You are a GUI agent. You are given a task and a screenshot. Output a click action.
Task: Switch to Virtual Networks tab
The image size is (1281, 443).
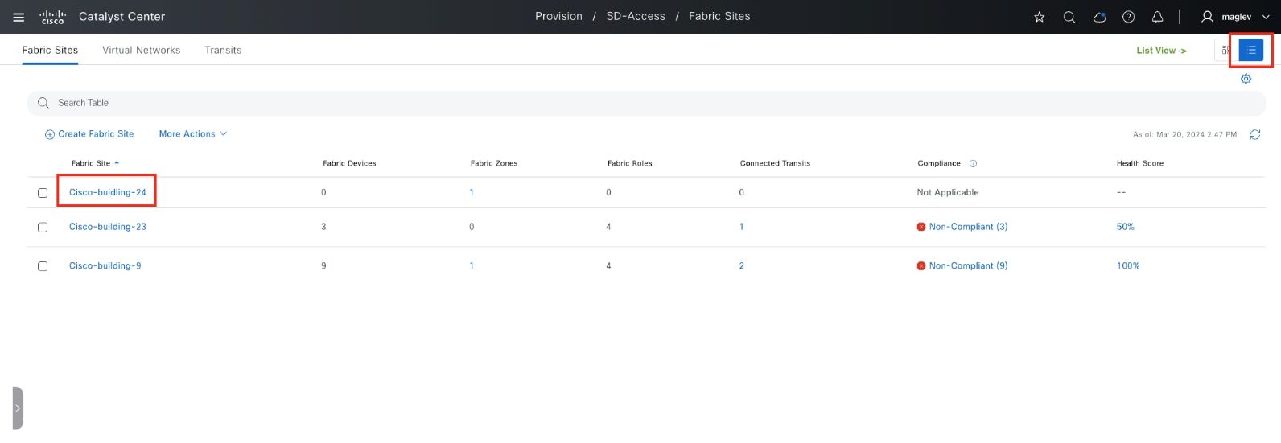click(x=142, y=50)
